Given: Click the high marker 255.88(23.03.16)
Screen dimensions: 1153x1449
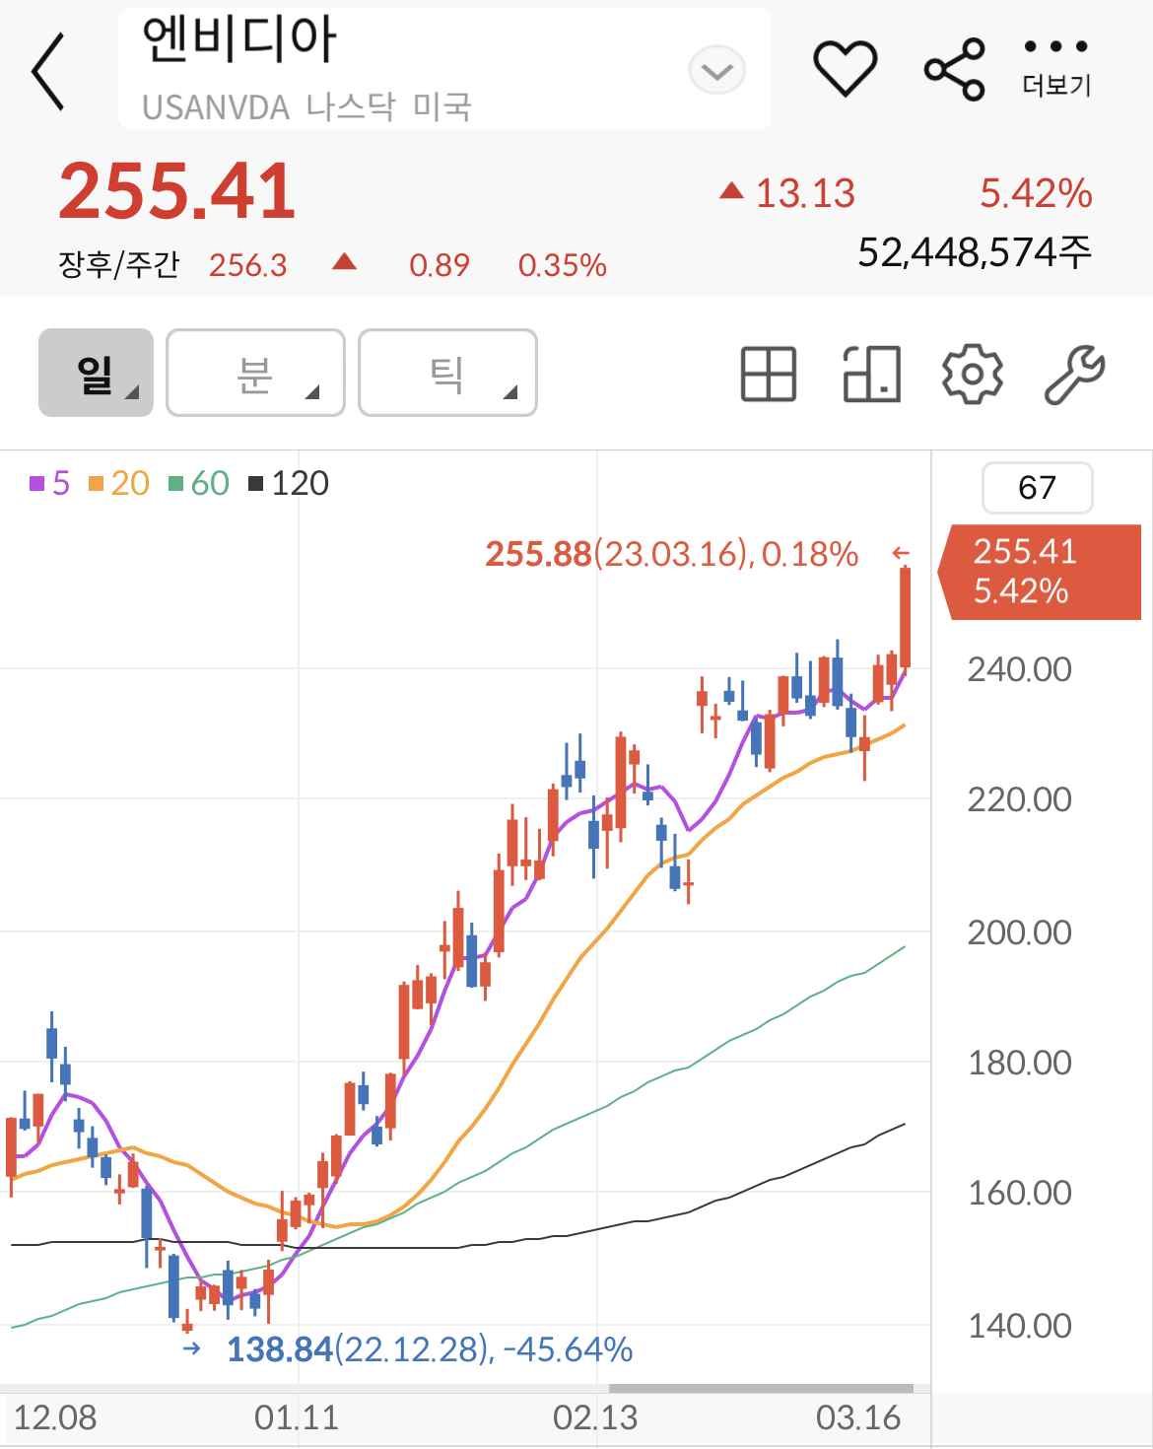Looking at the screenshot, I should pos(672,554).
